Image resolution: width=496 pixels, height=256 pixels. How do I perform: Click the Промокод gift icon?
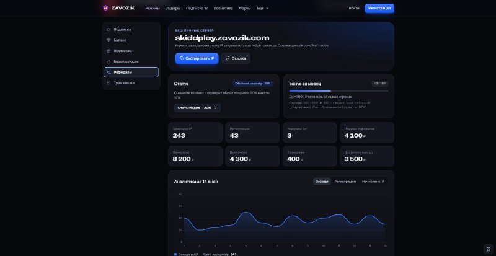click(x=108, y=51)
